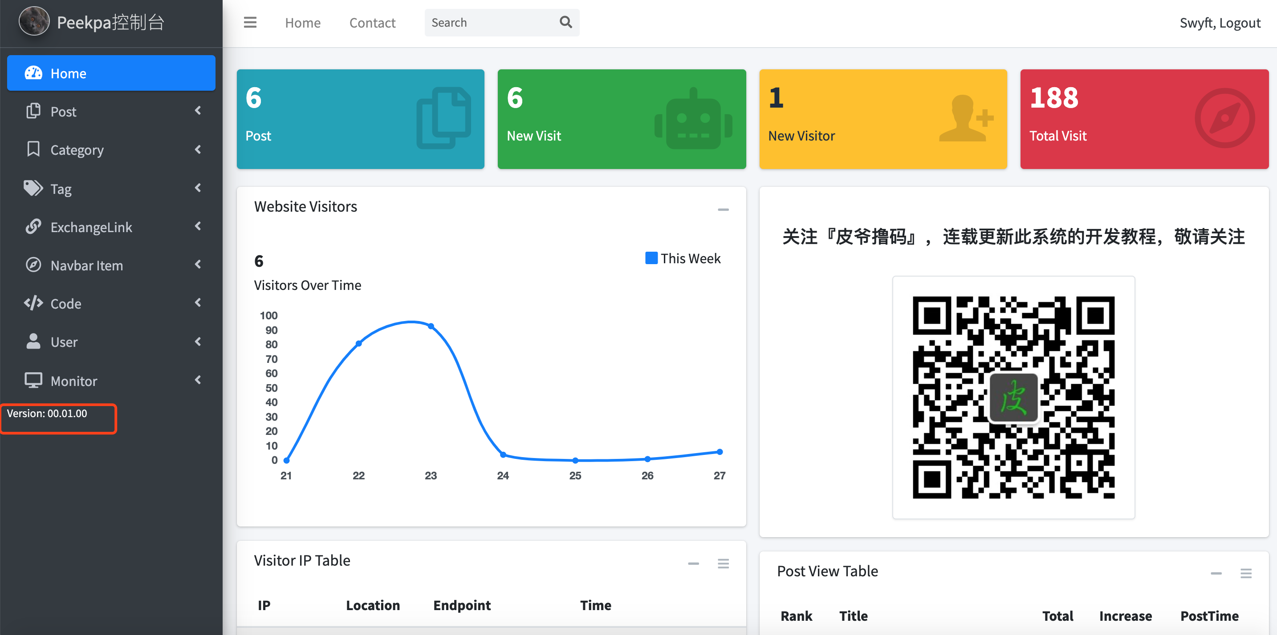Image resolution: width=1277 pixels, height=635 pixels.
Task: Click the Peekpa cat avatar logo
Action: 34,22
